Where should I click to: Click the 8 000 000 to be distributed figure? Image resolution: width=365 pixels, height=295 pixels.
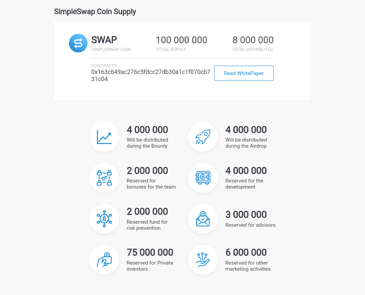click(x=253, y=40)
